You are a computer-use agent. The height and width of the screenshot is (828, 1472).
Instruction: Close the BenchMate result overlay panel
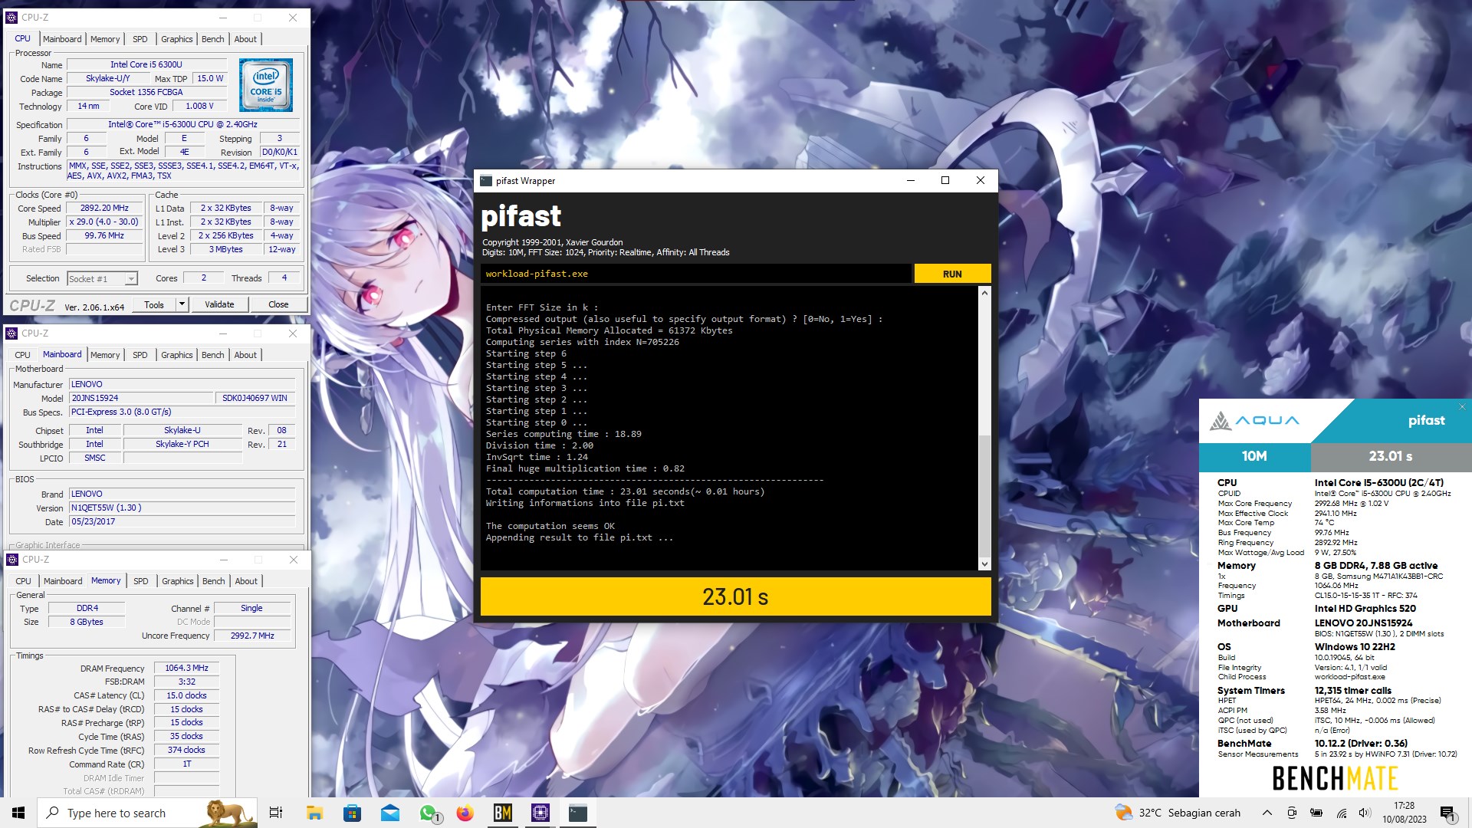[1461, 406]
